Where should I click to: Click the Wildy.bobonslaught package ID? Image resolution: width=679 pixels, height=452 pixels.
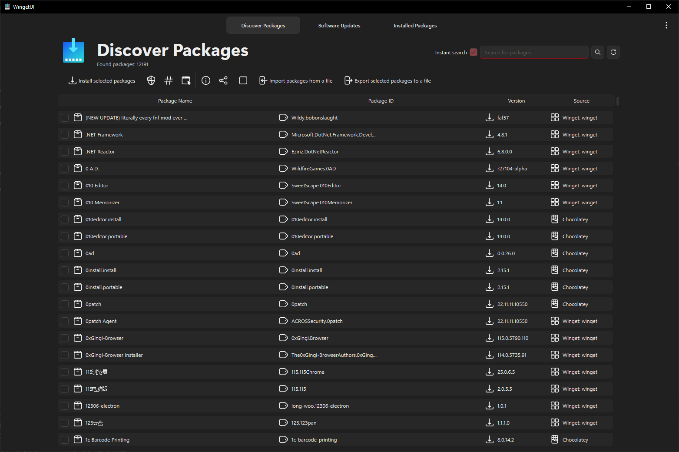coord(315,118)
